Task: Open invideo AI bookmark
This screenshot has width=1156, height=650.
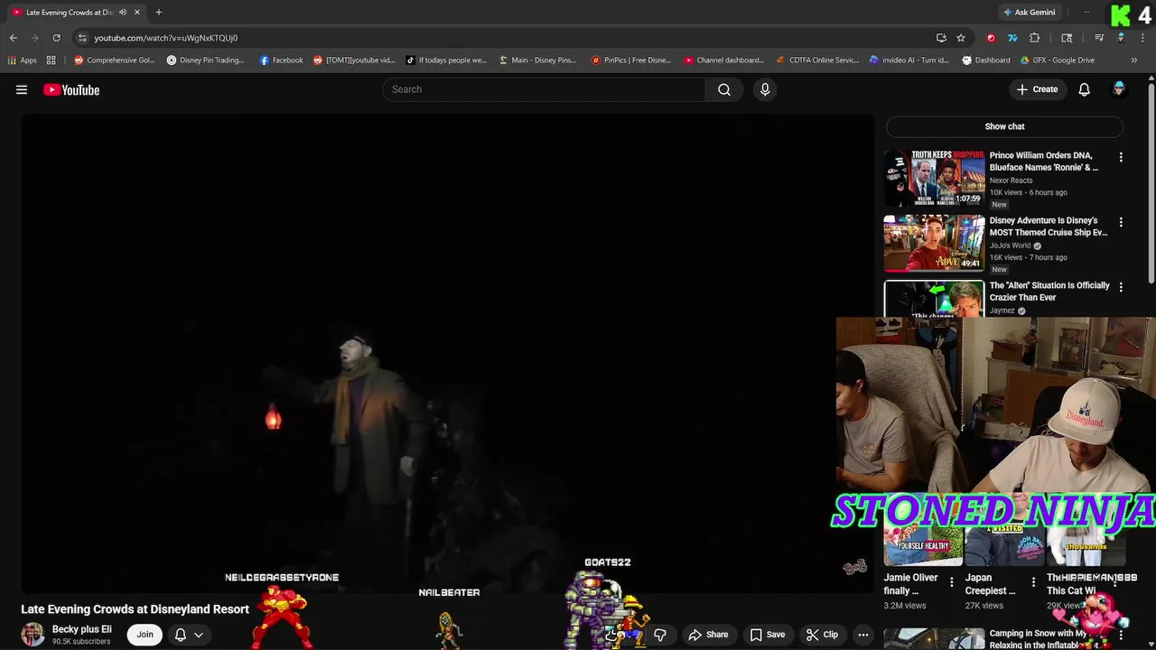Action: click(909, 60)
